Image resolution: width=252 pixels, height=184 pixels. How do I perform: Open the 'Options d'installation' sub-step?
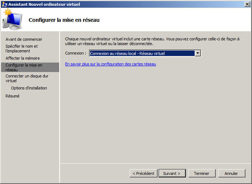[x=29, y=88]
